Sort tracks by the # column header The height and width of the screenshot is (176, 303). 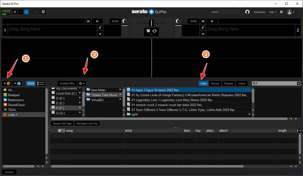pos(61,131)
